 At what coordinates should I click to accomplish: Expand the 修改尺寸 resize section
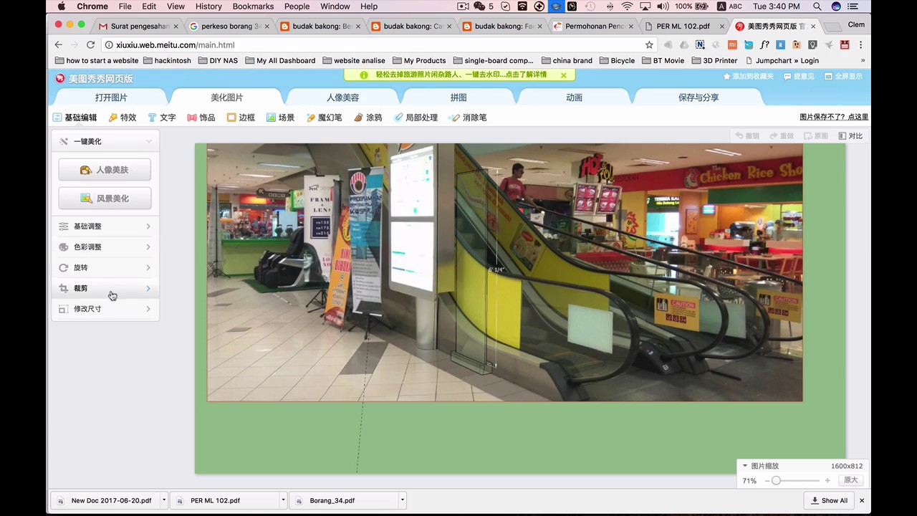click(x=105, y=309)
